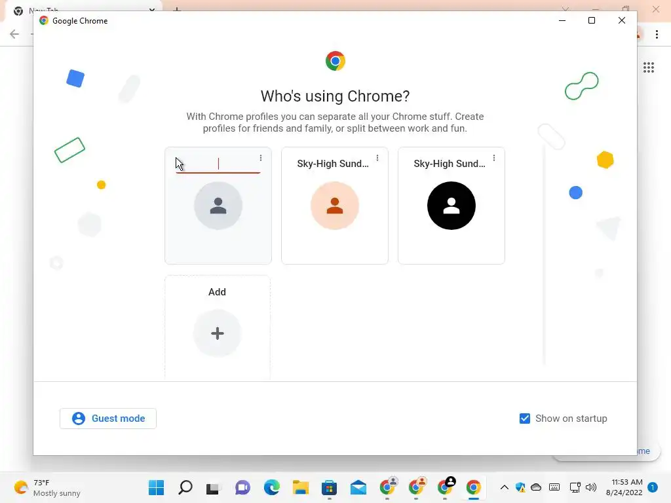The width and height of the screenshot is (671, 503).
Task: Open Task View on the taskbar
Action: 213,488
